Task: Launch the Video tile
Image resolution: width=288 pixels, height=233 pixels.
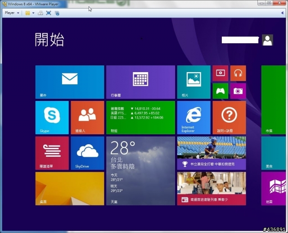Action: pyautogui.click(x=220, y=73)
